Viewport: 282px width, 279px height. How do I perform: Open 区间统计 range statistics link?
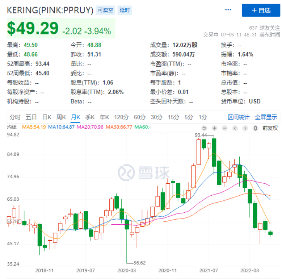tap(239, 117)
